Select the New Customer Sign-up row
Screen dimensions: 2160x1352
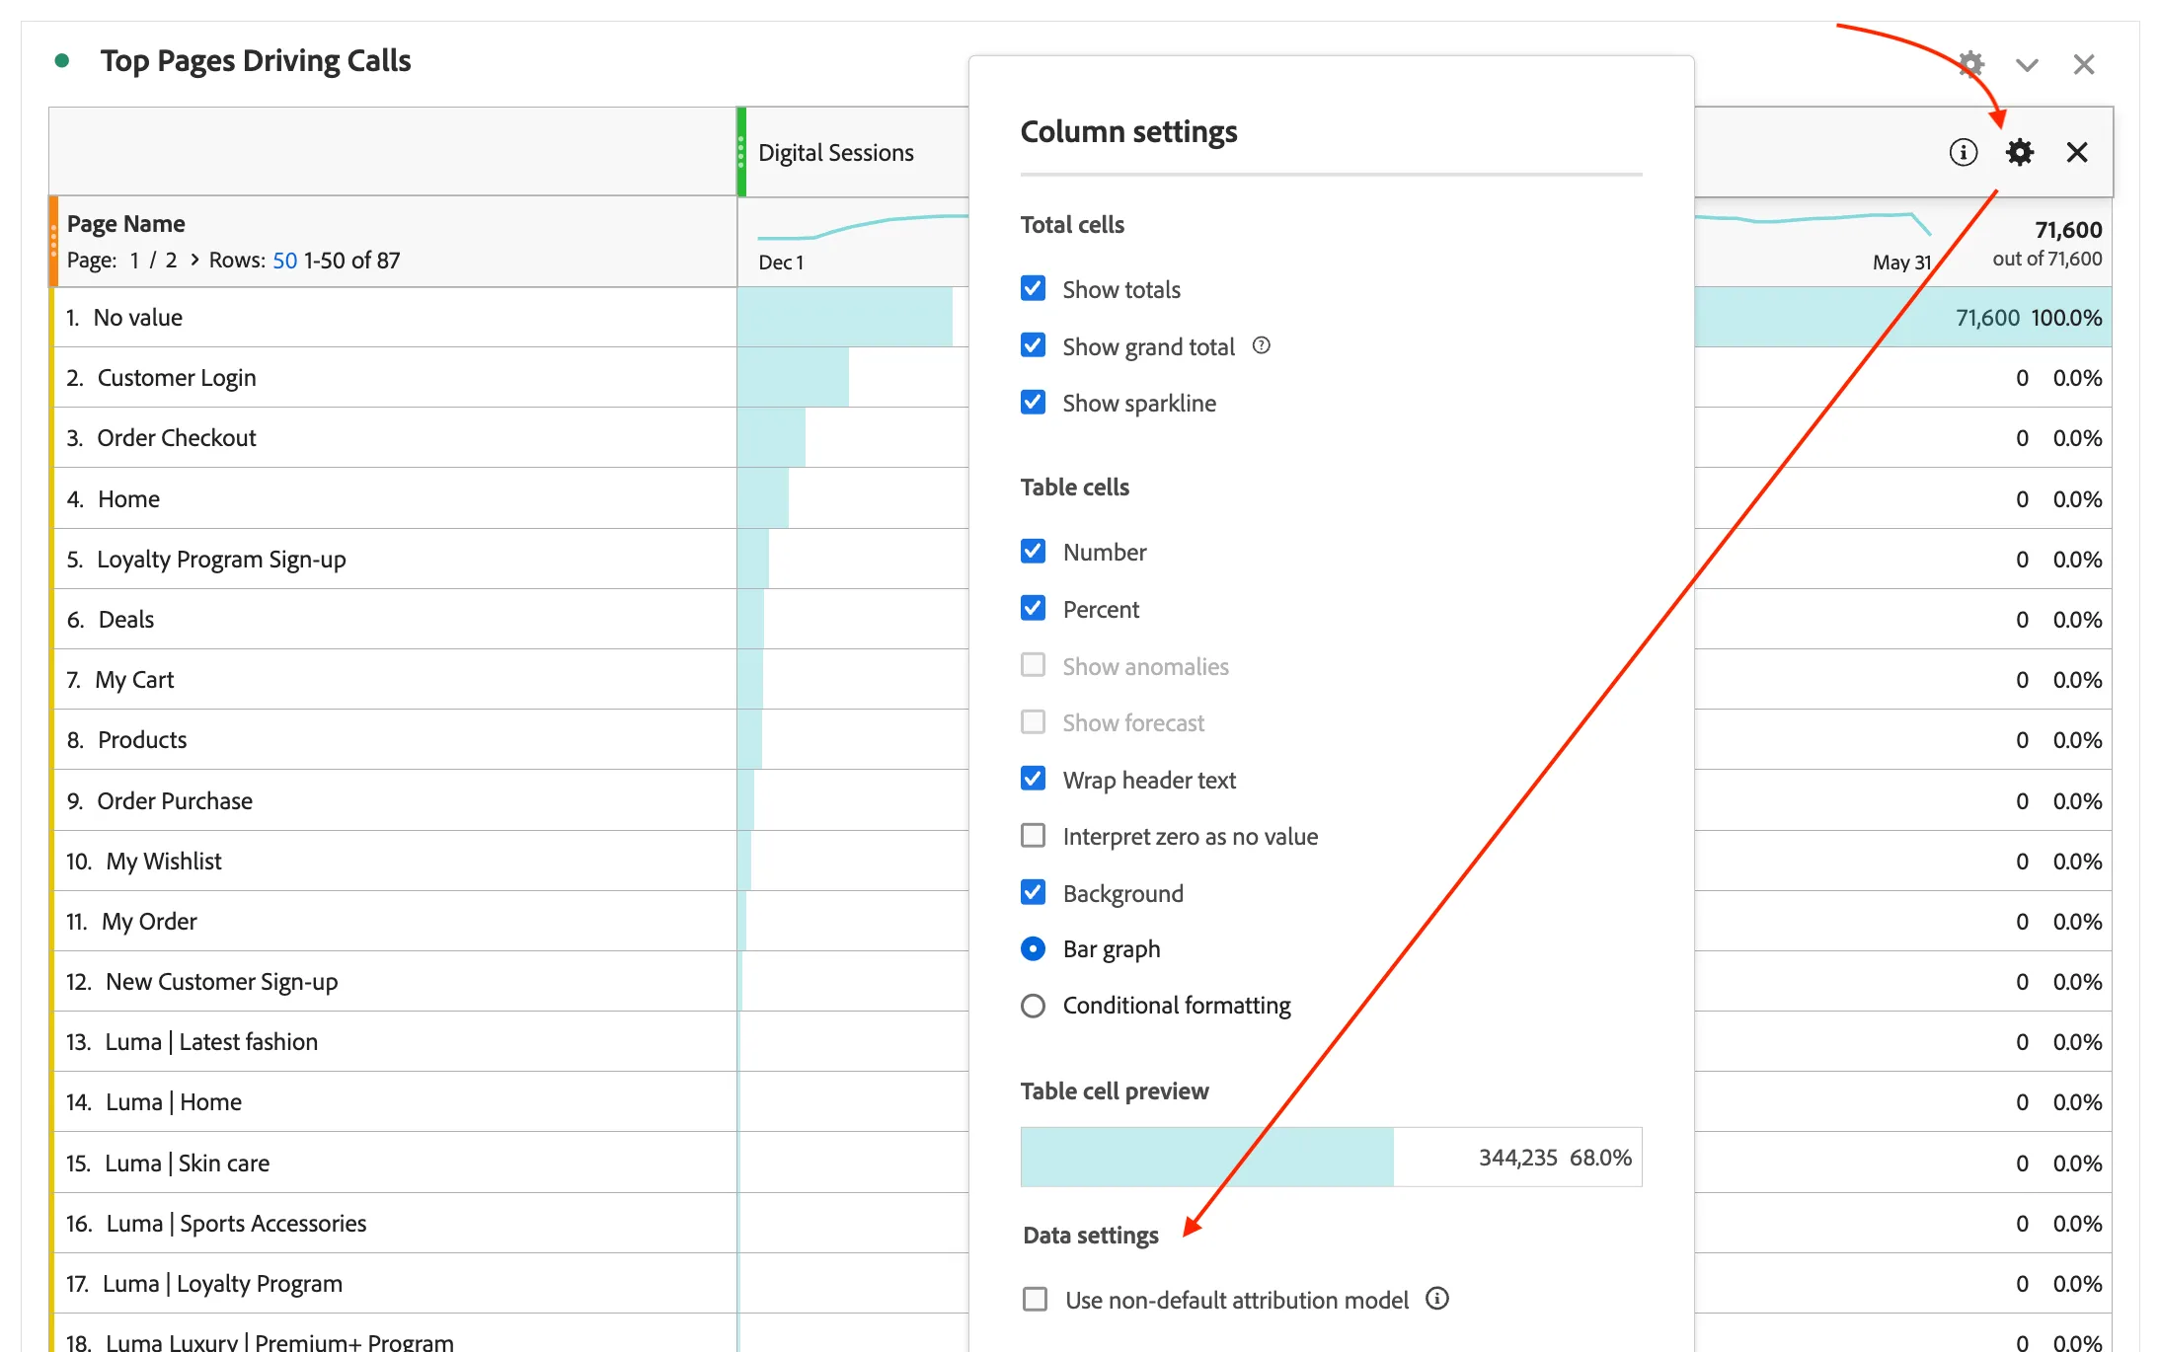[395, 982]
